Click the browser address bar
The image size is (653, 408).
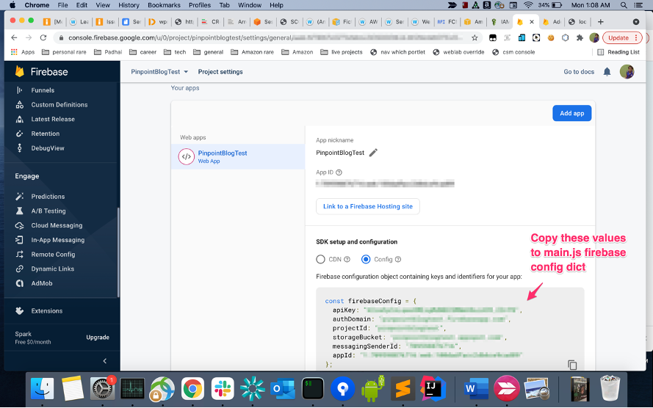267,38
